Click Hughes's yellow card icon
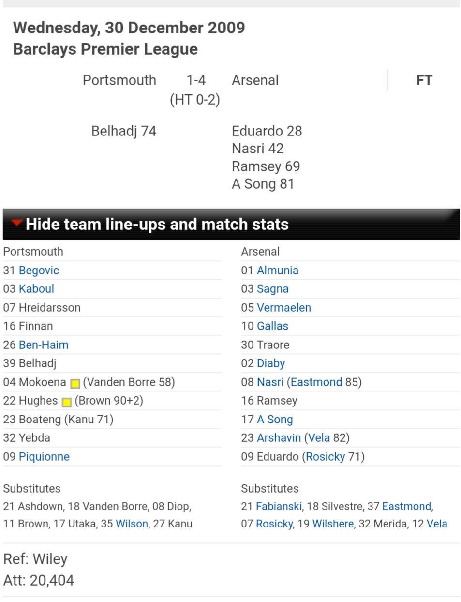This screenshot has height=602, width=461. tap(67, 402)
